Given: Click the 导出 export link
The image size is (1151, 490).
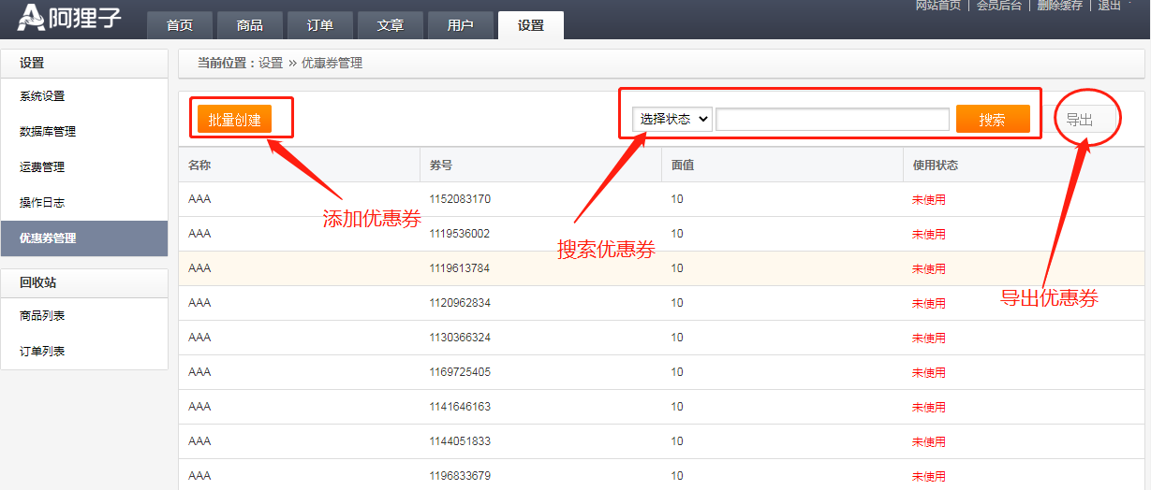Looking at the screenshot, I should 1079,120.
